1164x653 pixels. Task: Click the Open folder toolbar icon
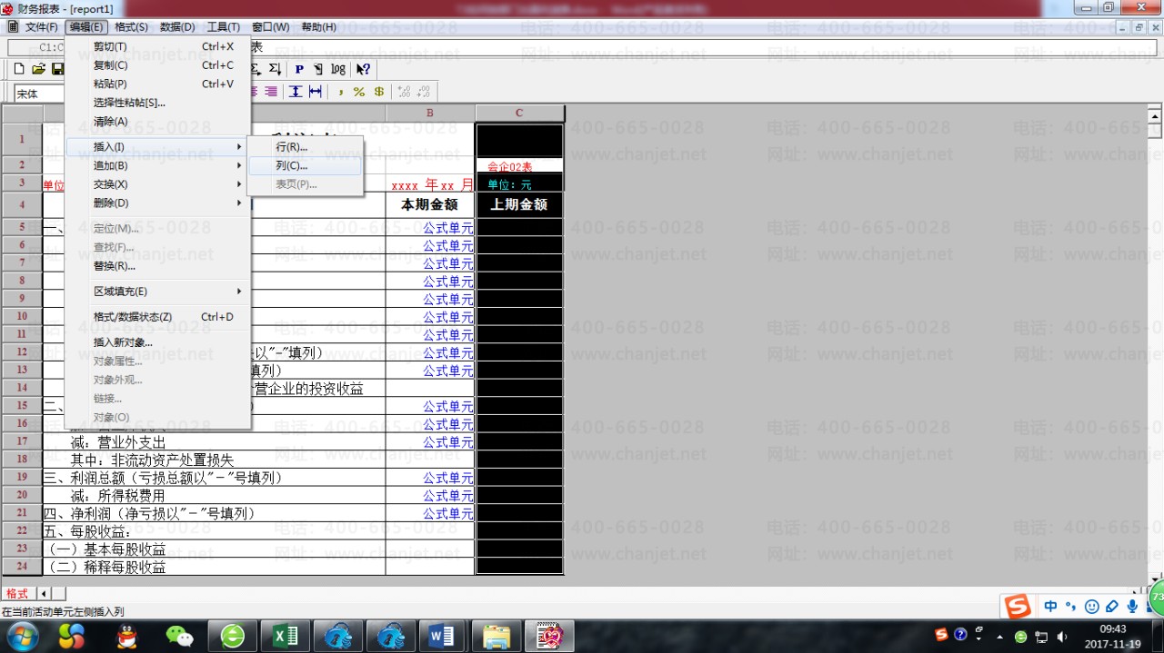(x=38, y=69)
